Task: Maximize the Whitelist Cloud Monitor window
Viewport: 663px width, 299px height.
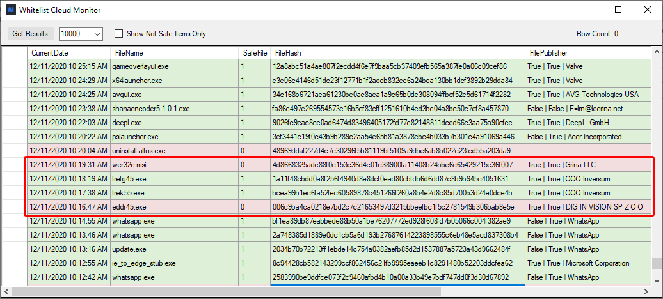Action: [618, 10]
